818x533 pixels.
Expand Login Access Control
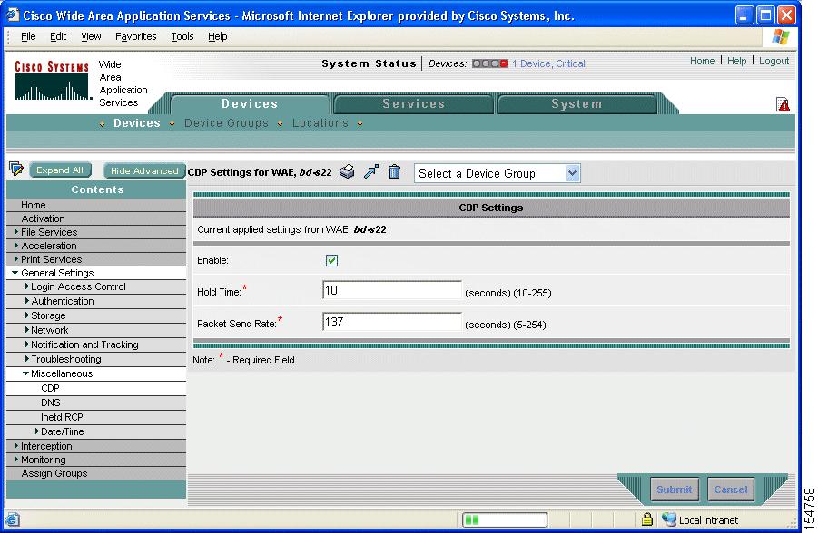[x=27, y=286]
